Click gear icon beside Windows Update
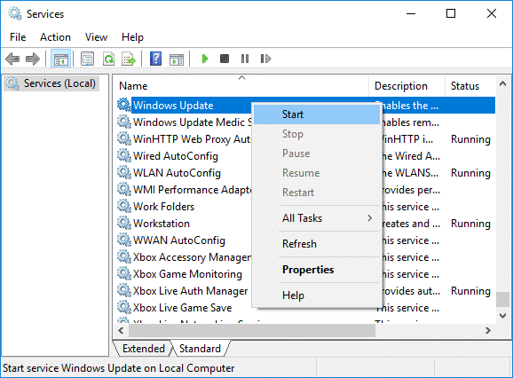513x378 pixels. pos(124,105)
